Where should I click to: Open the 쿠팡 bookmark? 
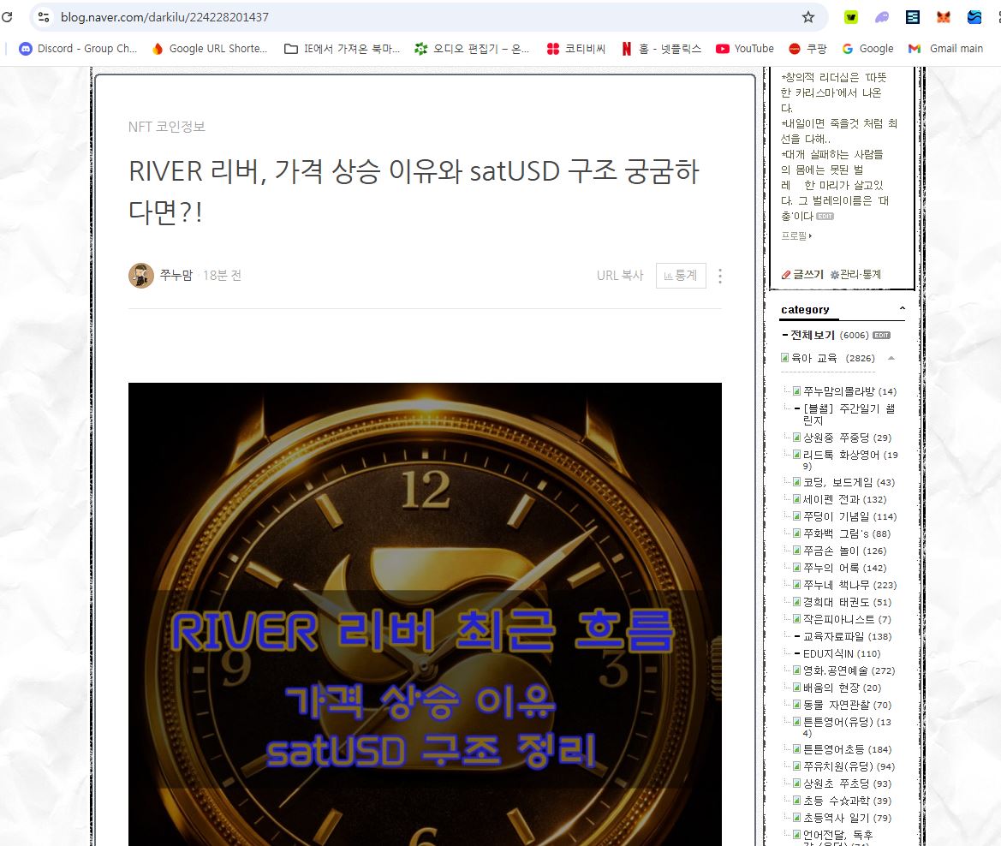[x=807, y=49]
